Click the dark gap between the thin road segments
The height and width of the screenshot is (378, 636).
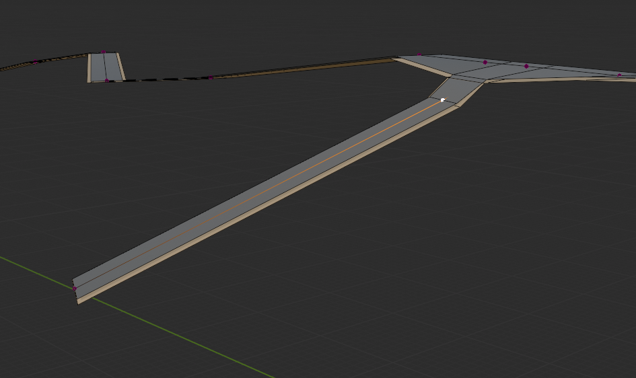[162, 79]
